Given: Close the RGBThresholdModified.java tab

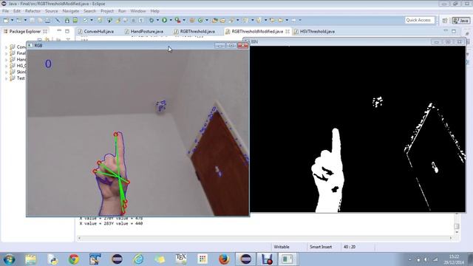Looking at the screenshot, I should 287,31.
